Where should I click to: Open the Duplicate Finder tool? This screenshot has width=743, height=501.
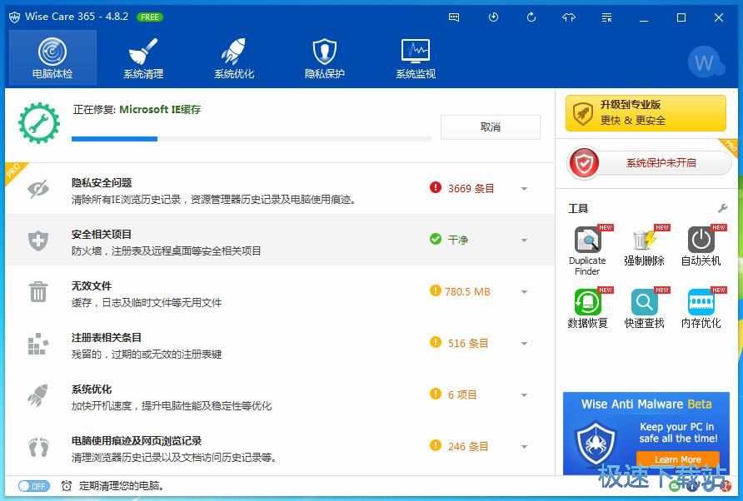(x=587, y=250)
